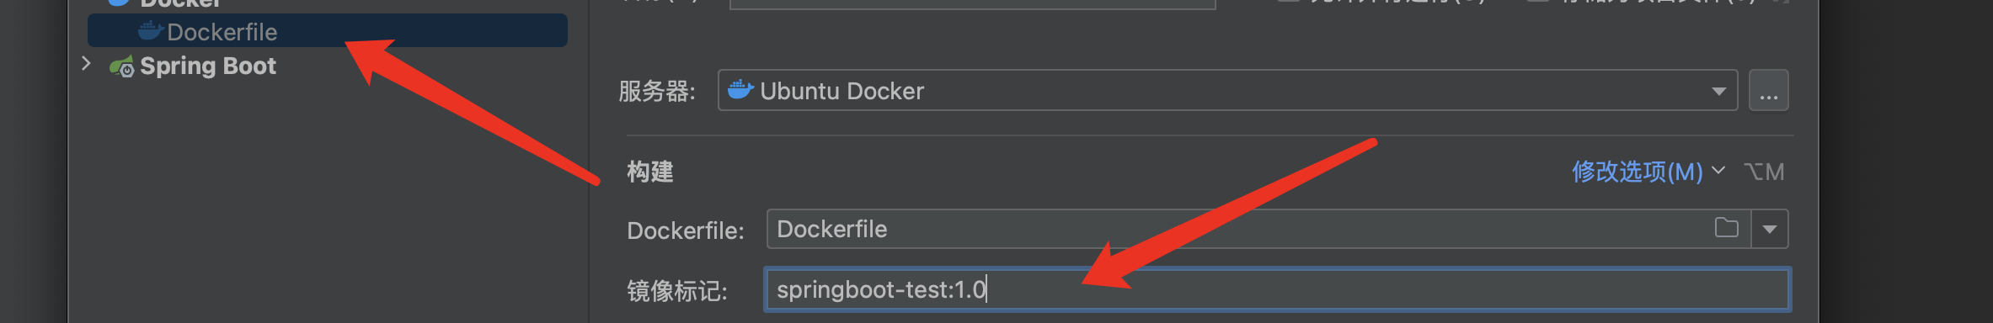1993x323 pixels.
Task: Click the 镜像标记 field containing springboot-test:1.0
Action: (1277, 289)
